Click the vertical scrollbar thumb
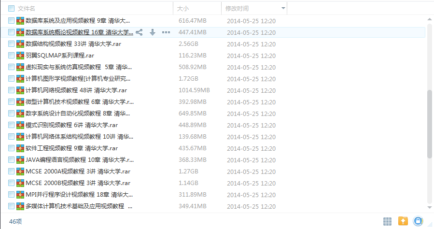The width and height of the screenshot is (434, 229). [x=430, y=124]
